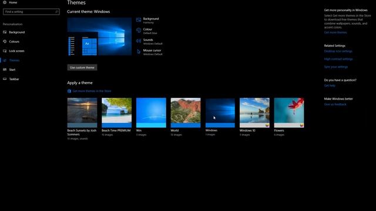Open Background Harmony setting of current theme
376x211 pixels.
(x=151, y=20)
